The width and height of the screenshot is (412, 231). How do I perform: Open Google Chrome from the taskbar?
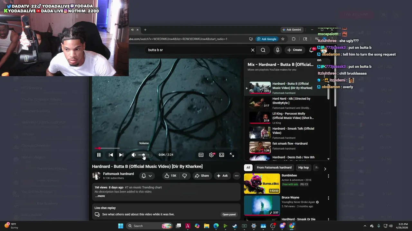coord(292,226)
